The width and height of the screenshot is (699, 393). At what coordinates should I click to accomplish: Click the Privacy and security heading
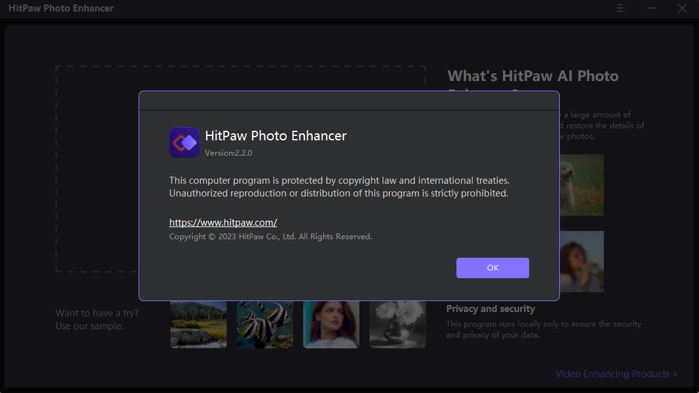(x=490, y=309)
